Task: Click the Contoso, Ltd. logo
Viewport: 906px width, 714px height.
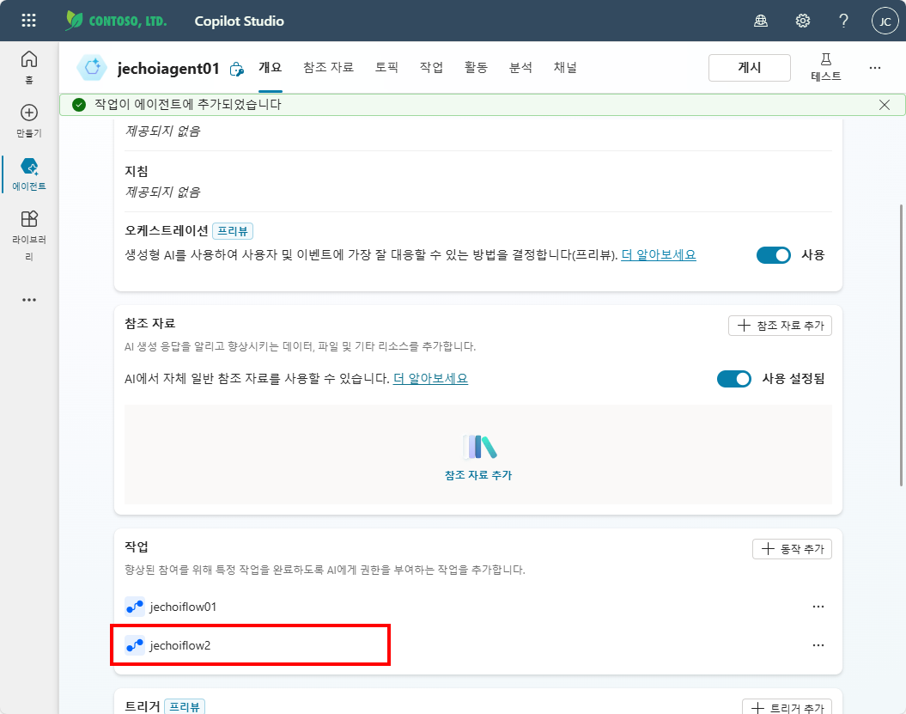Action: [x=116, y=21]
